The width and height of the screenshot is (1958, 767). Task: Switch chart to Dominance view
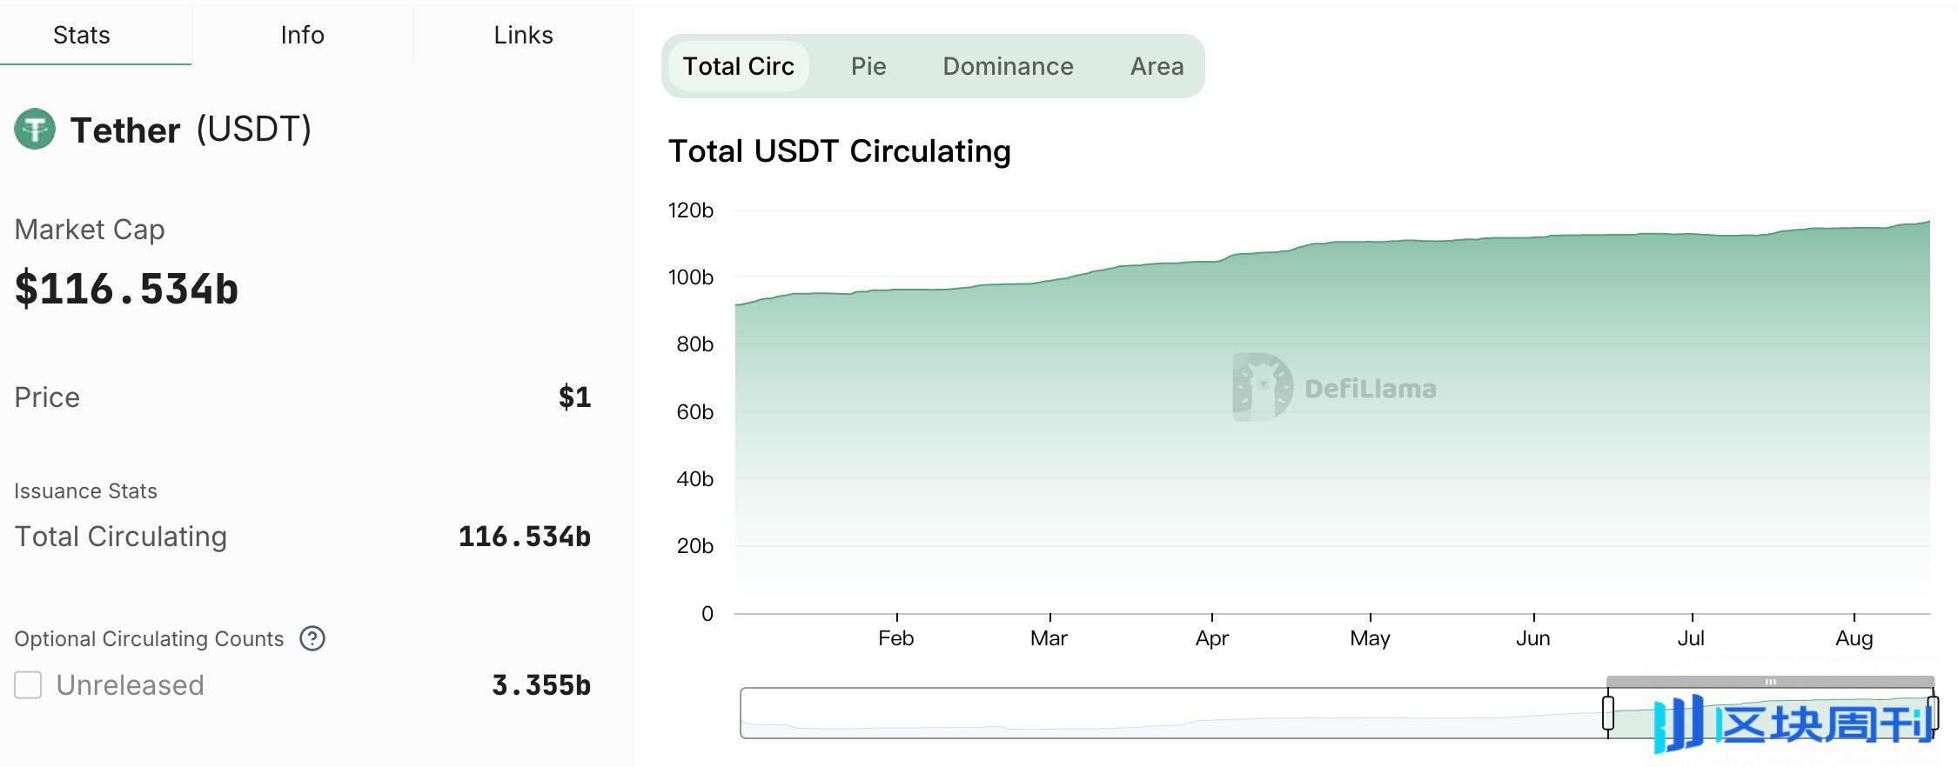click(x=1008, y=66)
